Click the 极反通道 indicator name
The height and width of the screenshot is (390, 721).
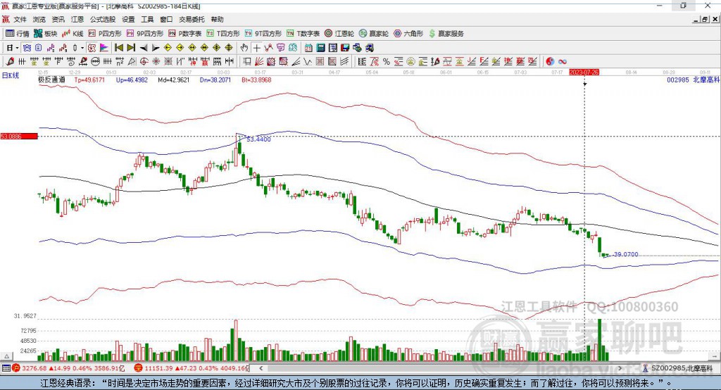(51, 80)
